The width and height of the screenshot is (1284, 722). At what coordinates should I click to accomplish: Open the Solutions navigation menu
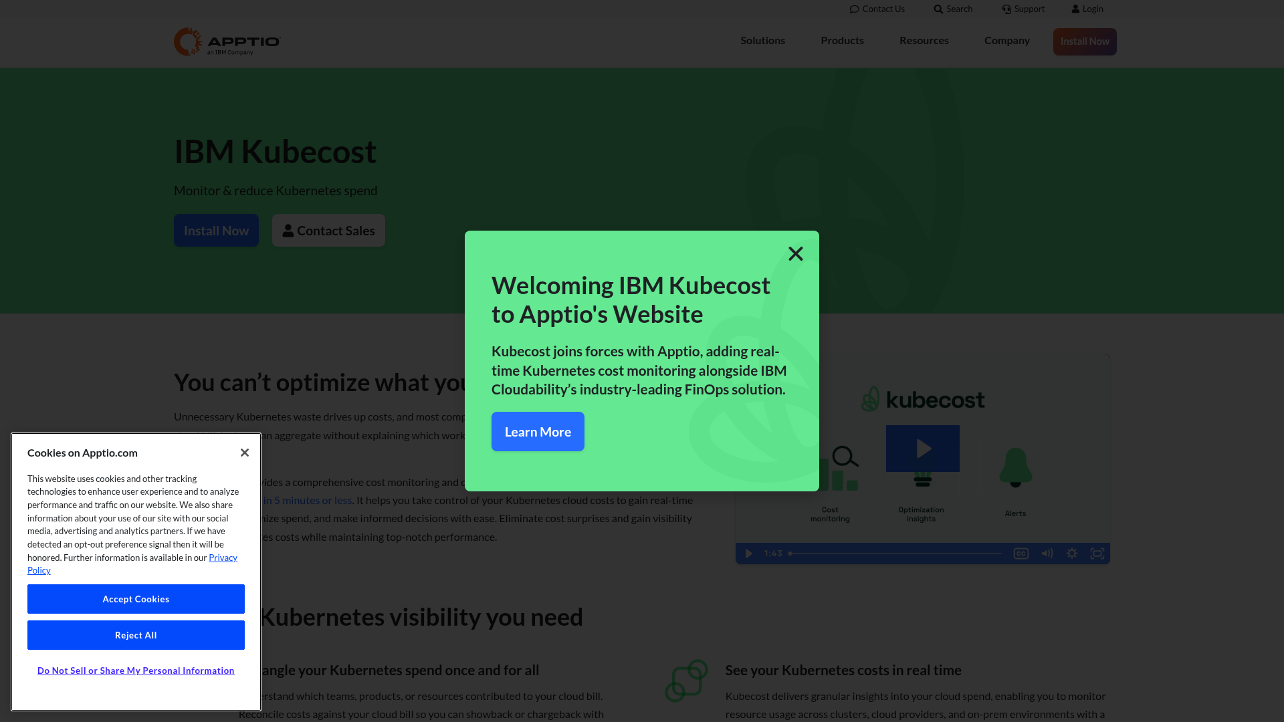(x=762, y=41)
